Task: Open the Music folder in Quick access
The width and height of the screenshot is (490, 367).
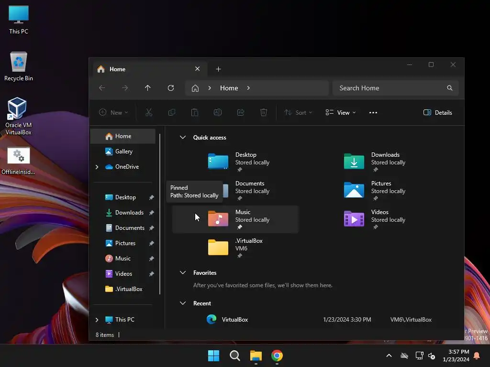Action: pos(235,219)
